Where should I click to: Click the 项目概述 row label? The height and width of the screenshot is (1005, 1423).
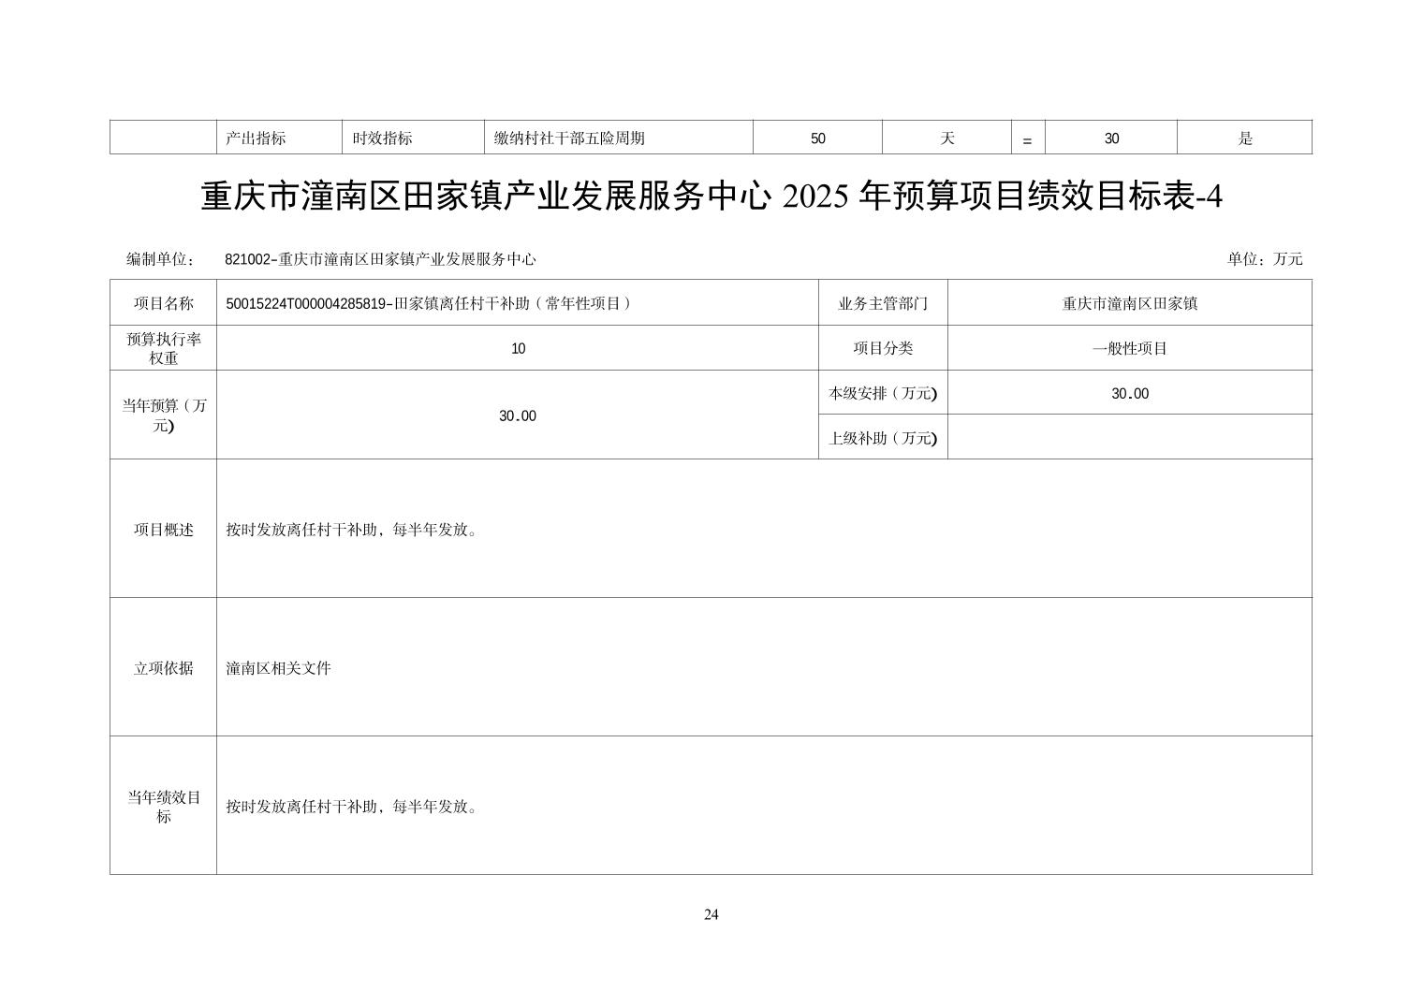pos(163,530)
